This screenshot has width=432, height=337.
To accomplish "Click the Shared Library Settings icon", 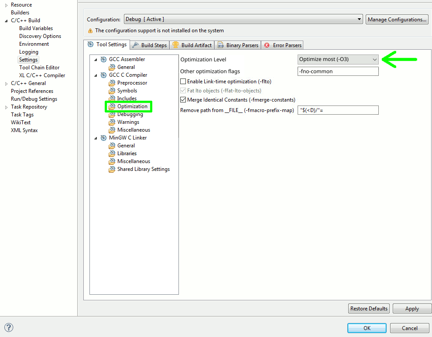I will click(x=112, y=169).
